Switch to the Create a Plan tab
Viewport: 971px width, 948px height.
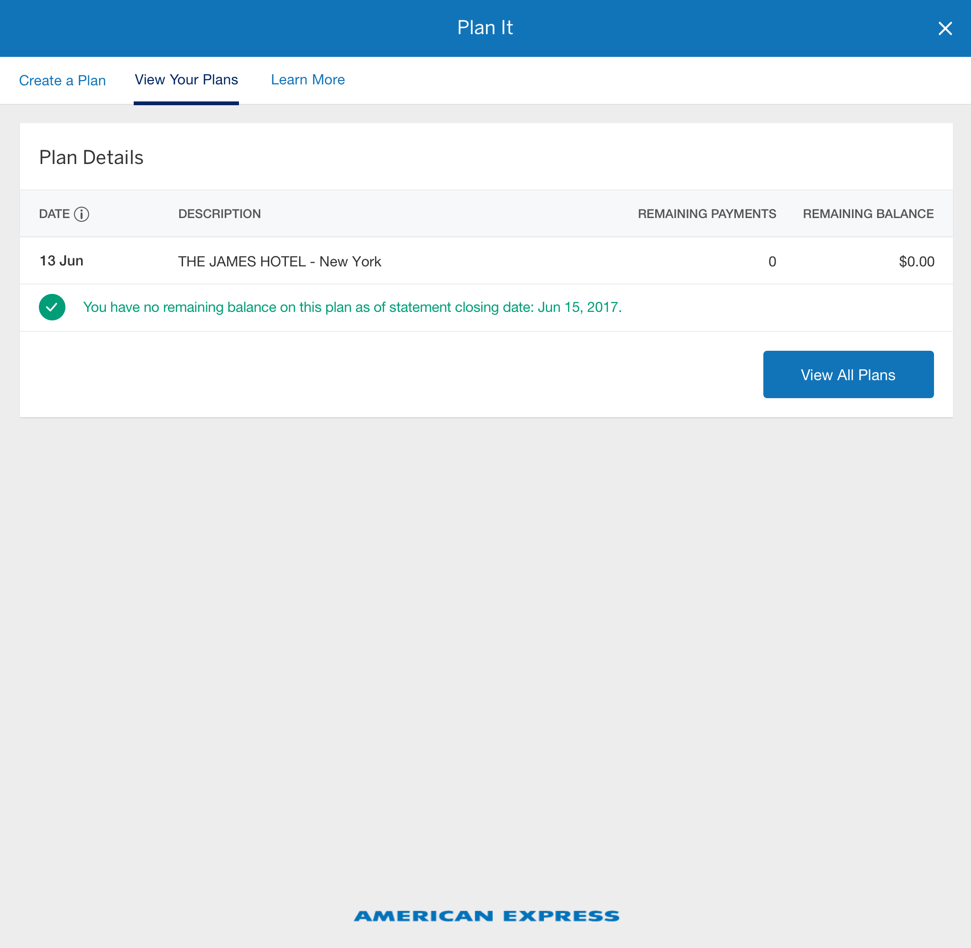point(62,80)
